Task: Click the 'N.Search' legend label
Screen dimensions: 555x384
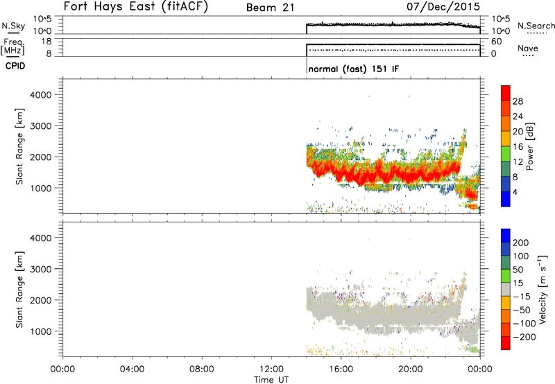Action: 536,26
